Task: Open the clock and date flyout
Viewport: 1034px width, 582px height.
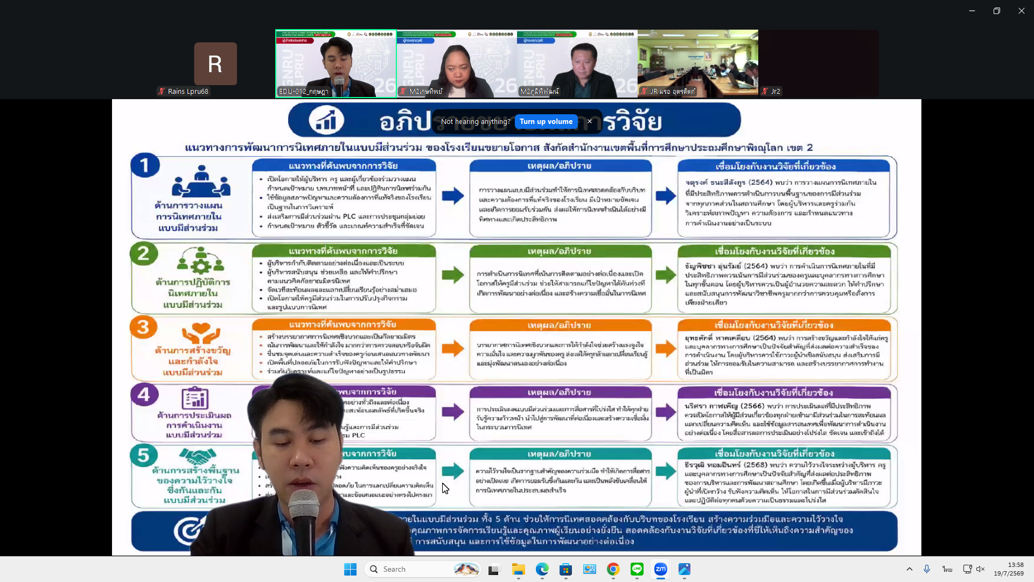Action: coord(1009,569)
